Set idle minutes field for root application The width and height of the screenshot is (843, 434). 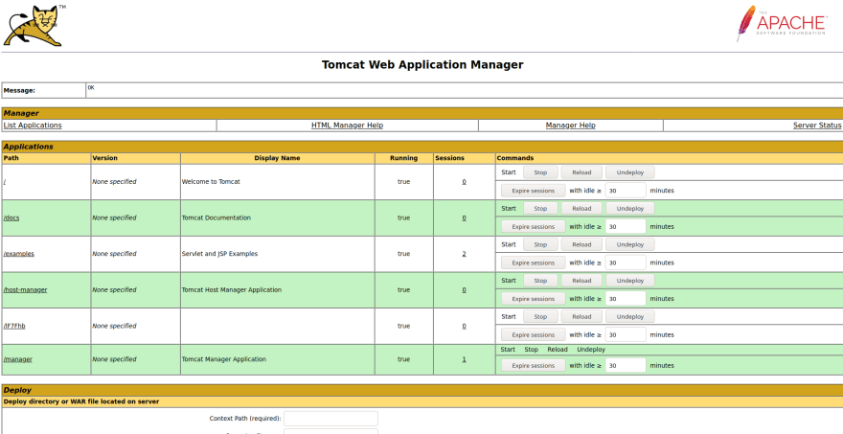pyautogui.click(x=626, y=191)
